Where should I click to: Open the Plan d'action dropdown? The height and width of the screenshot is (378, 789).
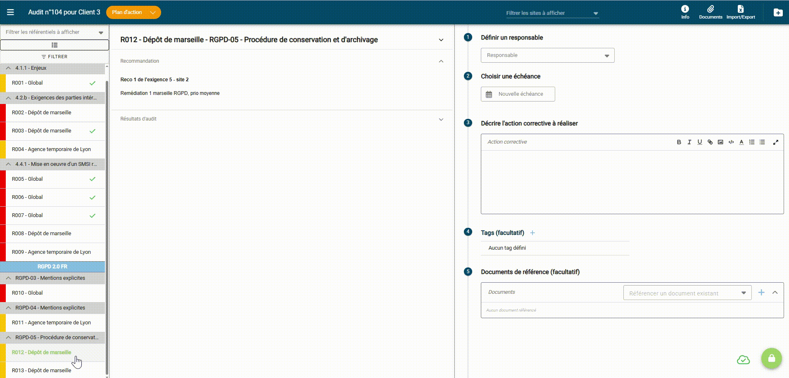[x=133, y=12]
